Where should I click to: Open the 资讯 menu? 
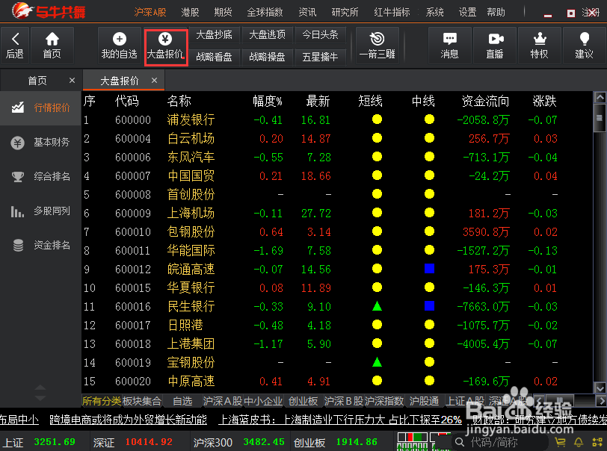(307, 13)
